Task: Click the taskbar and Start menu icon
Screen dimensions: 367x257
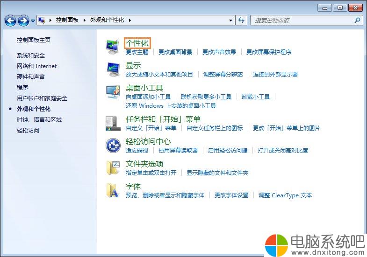Action: click(x=113, y=123)
